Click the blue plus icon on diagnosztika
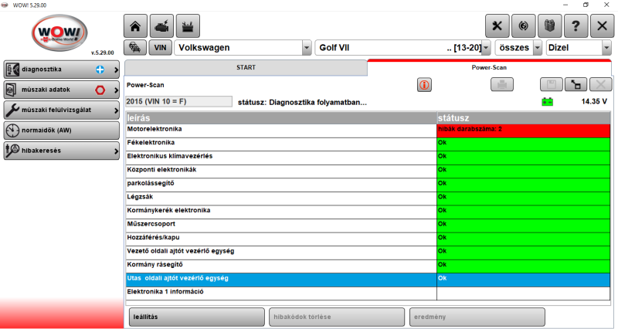 click(x=100, y=70)
